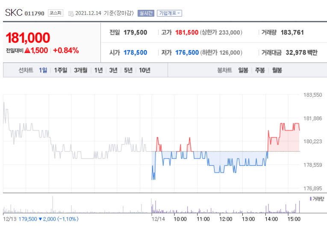The width and height of the screenshot is (327, 227).
Task: Click the 거래대금 value 32,978 백만
Action: point(301,53)
